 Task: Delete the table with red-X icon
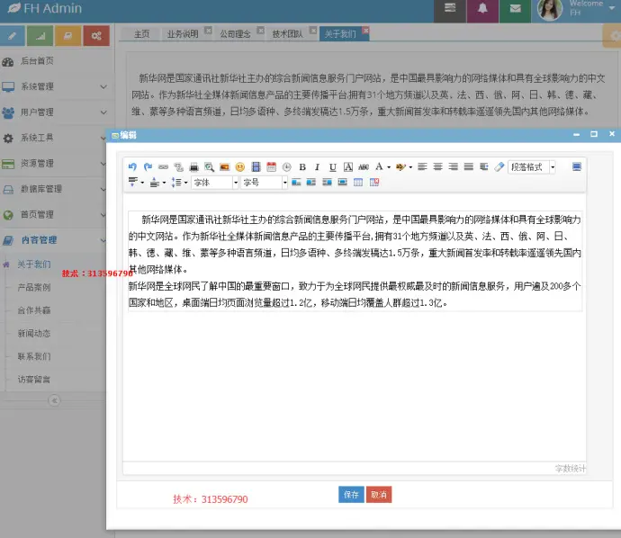tap(374, 182)
